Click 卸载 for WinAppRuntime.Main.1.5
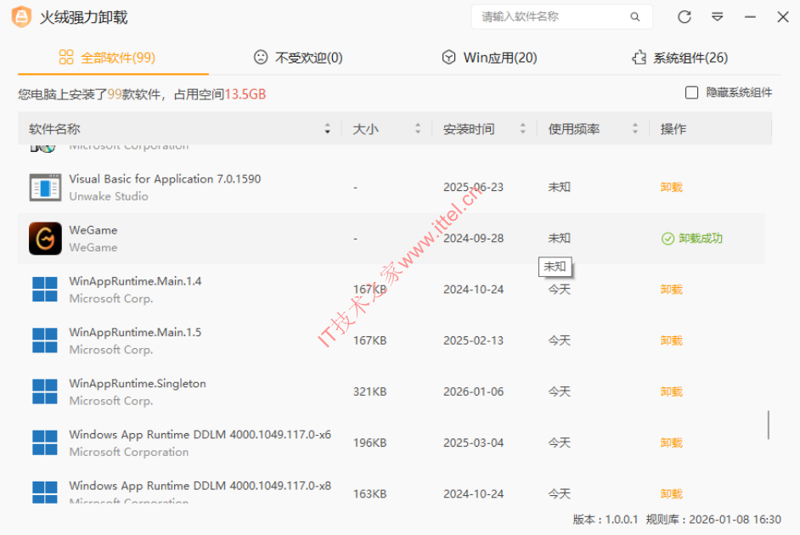The width and height of the screenshot is (800, 535). 671,341
